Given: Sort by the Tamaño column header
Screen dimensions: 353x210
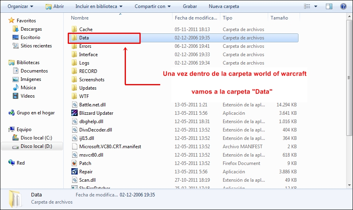Looking at the screenshot, I should coord(279,18).
